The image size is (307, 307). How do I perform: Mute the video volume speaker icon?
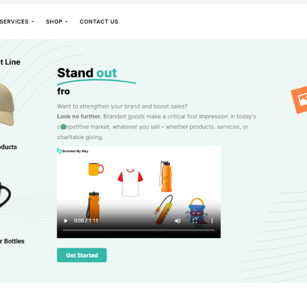coord(178,221)
